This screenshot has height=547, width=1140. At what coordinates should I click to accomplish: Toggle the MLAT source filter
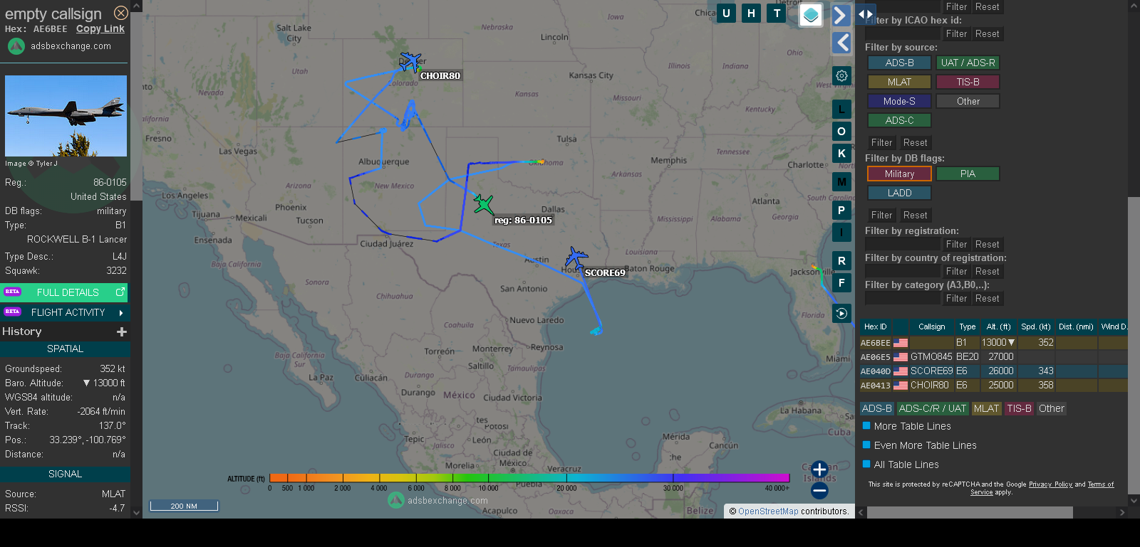[899, 82]
